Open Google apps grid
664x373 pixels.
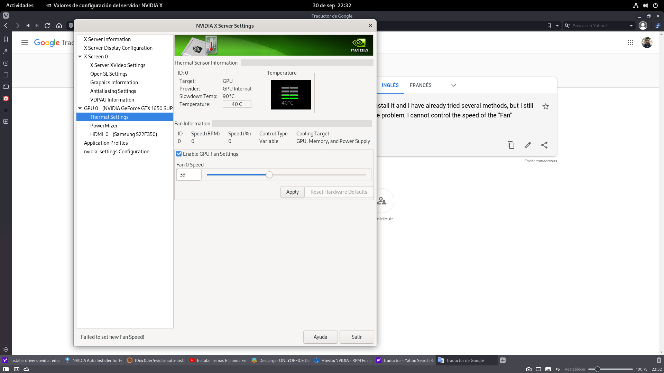[630, 42]
